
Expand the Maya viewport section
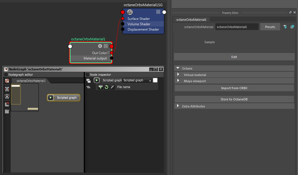(x=178, y=80)
